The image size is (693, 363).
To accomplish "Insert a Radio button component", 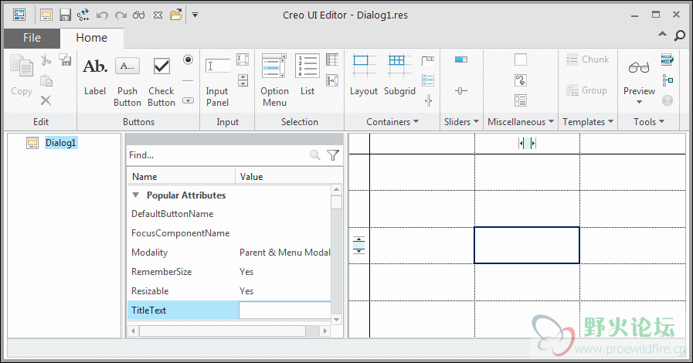I will pos(188,59).
